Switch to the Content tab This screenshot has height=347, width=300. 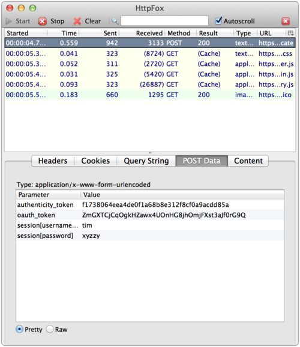click(x=248, y=161)
